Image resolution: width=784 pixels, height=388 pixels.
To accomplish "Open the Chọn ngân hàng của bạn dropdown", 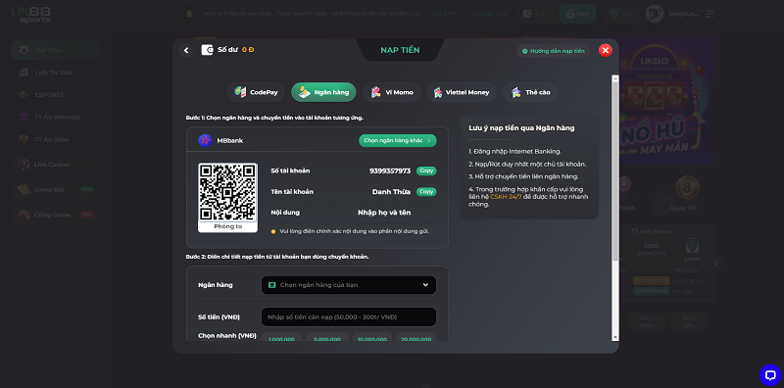I will (349, 285).
